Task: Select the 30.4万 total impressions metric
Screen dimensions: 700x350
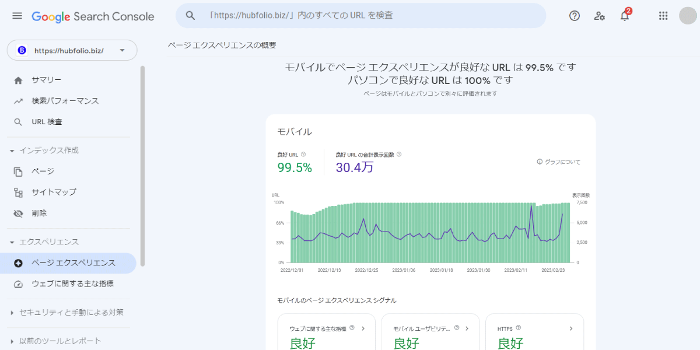Action: 369,163
